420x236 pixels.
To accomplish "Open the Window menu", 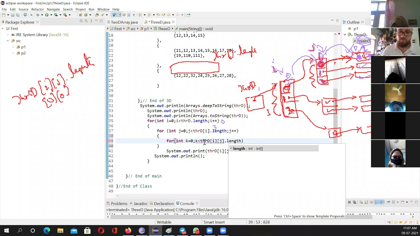I will (103, 9).
